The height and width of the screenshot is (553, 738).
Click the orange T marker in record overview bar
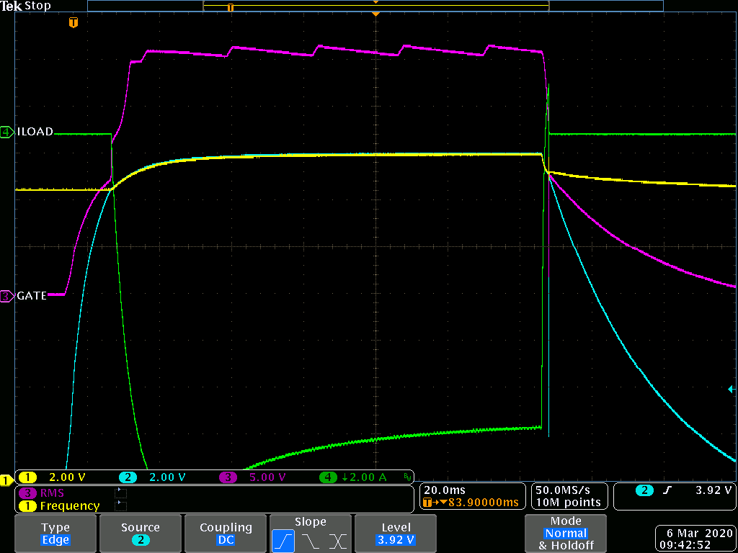click(x=230, y=7)
